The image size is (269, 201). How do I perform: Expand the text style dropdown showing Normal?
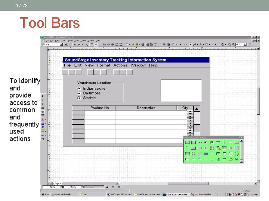[61, 44]
